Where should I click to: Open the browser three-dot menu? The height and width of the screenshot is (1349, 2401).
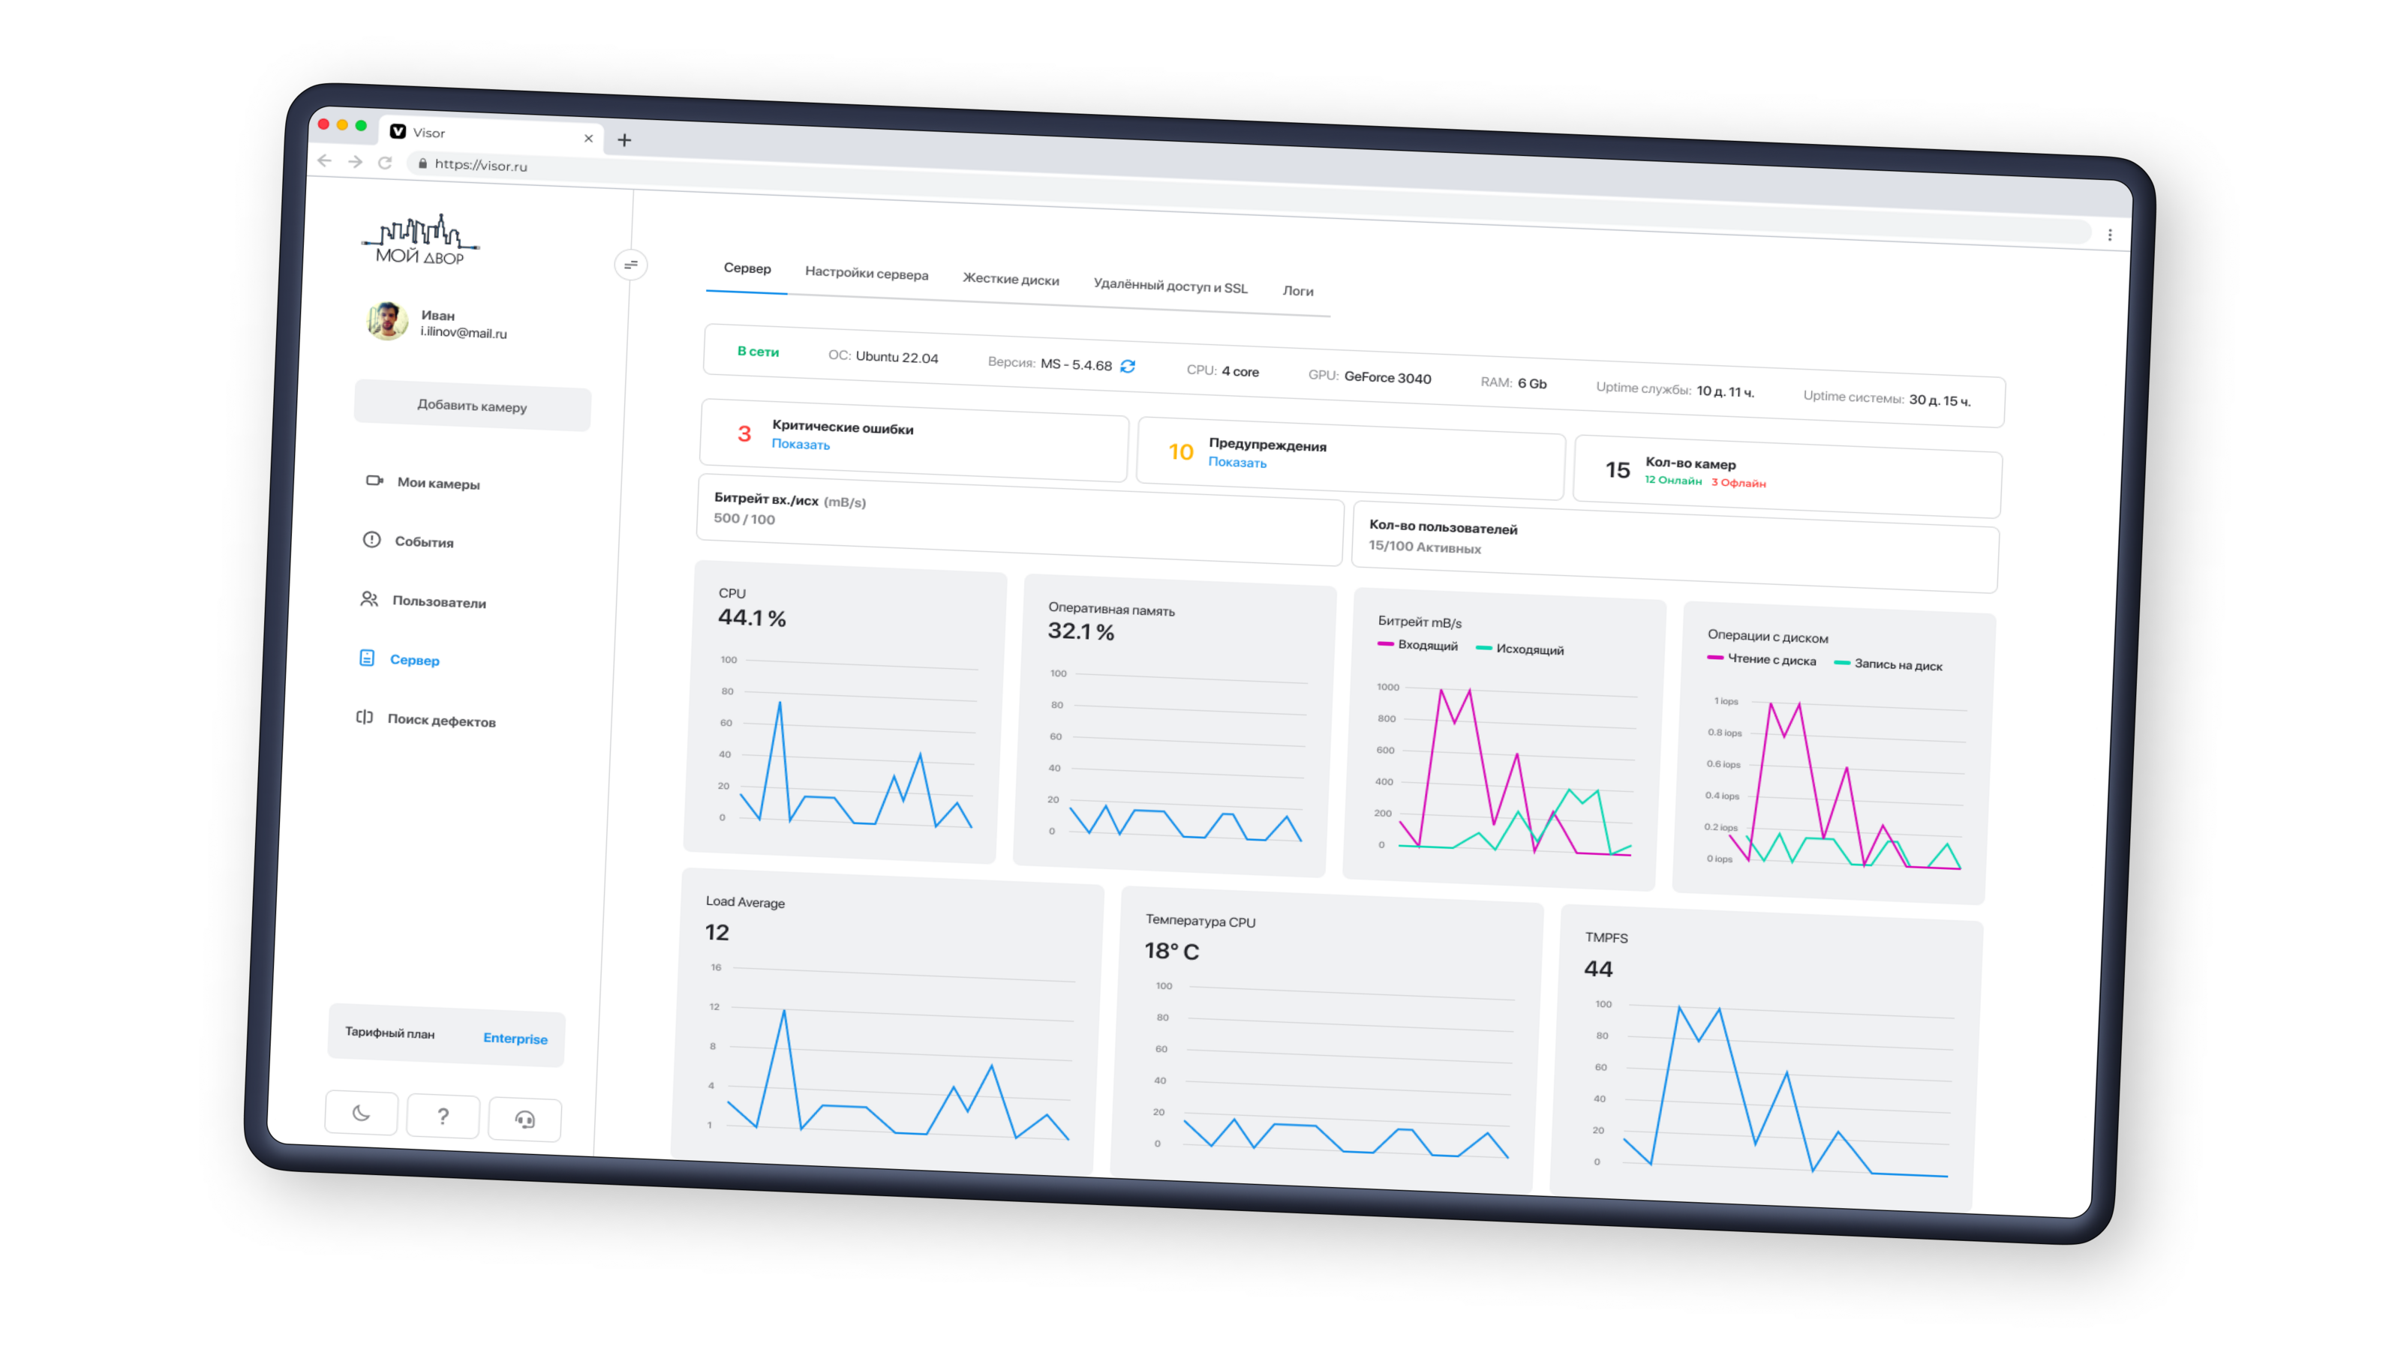[x=2109, y=235]
